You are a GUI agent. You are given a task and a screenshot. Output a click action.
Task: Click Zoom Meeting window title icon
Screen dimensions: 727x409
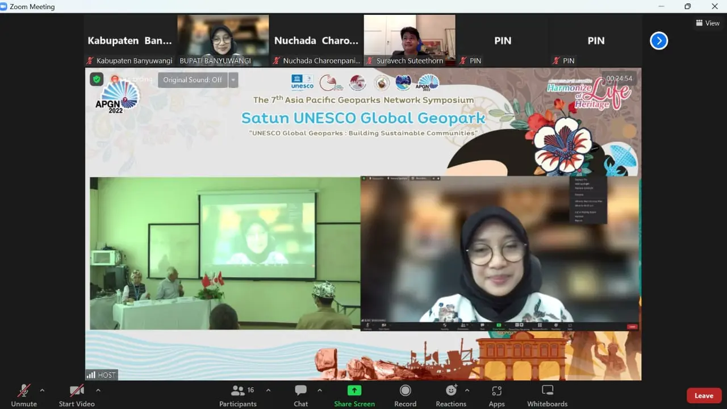pos(4,6)
